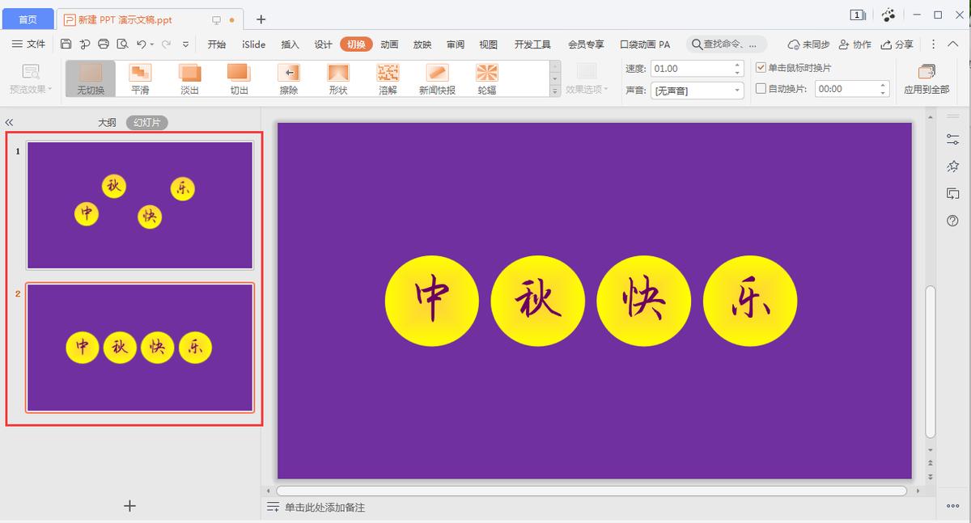Choose the 溶解 (Dissolve) transition
The height and width of the screenshot is (523, 971).
[x=387, y=78]
